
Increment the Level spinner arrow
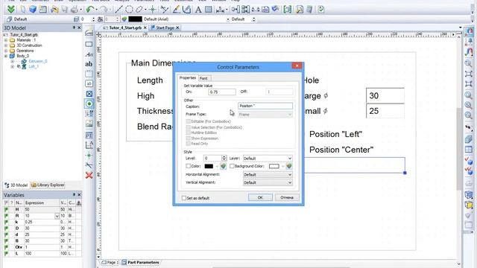click(224, 157)
